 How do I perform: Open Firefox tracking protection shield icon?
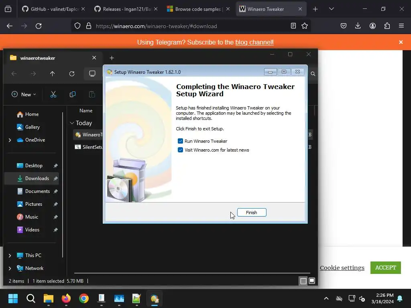point(77,26)
